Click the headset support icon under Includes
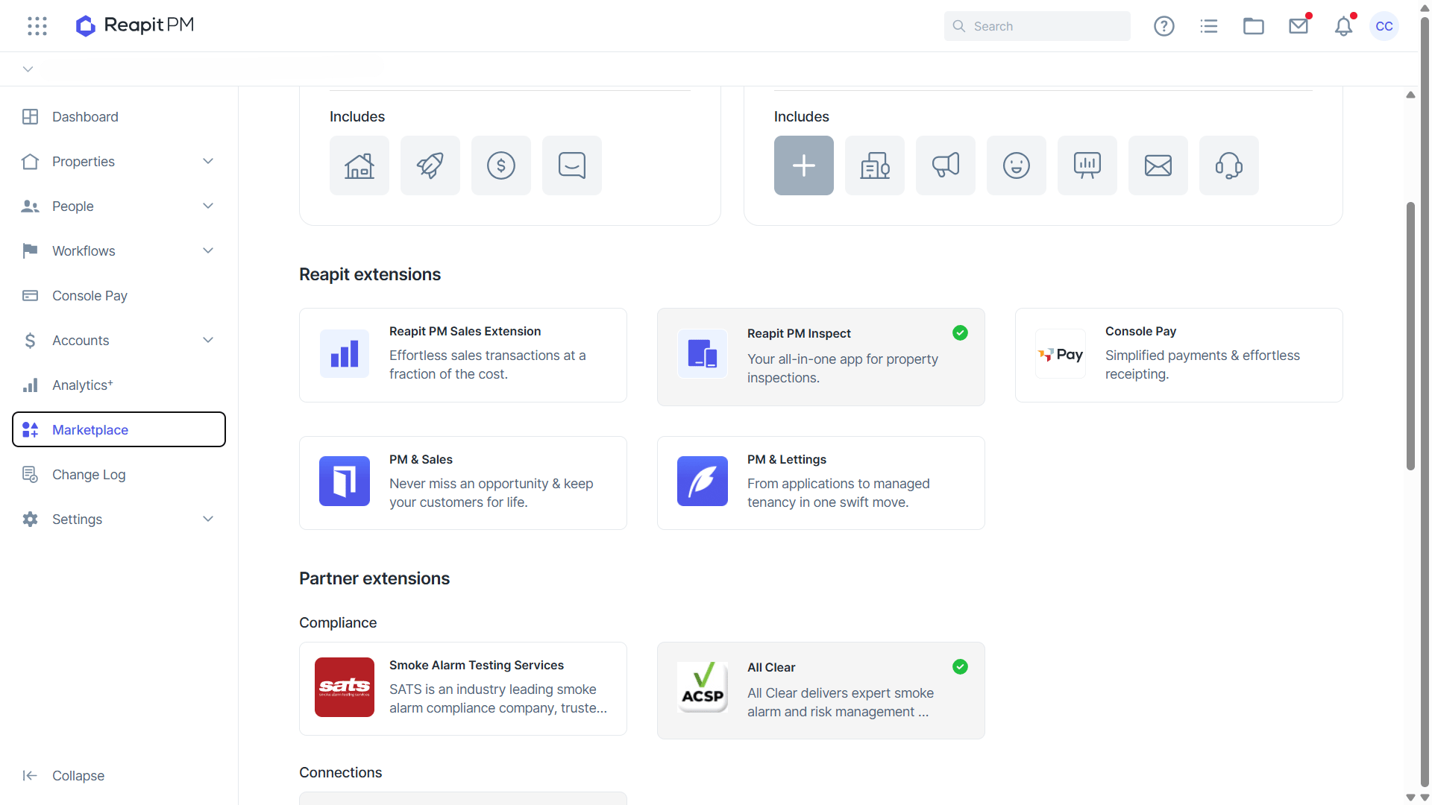 coord(1228,165)
